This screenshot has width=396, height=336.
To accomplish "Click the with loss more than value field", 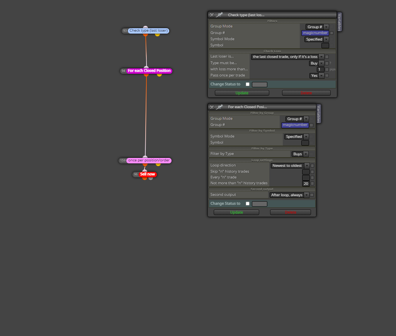I will coord(321,70).
